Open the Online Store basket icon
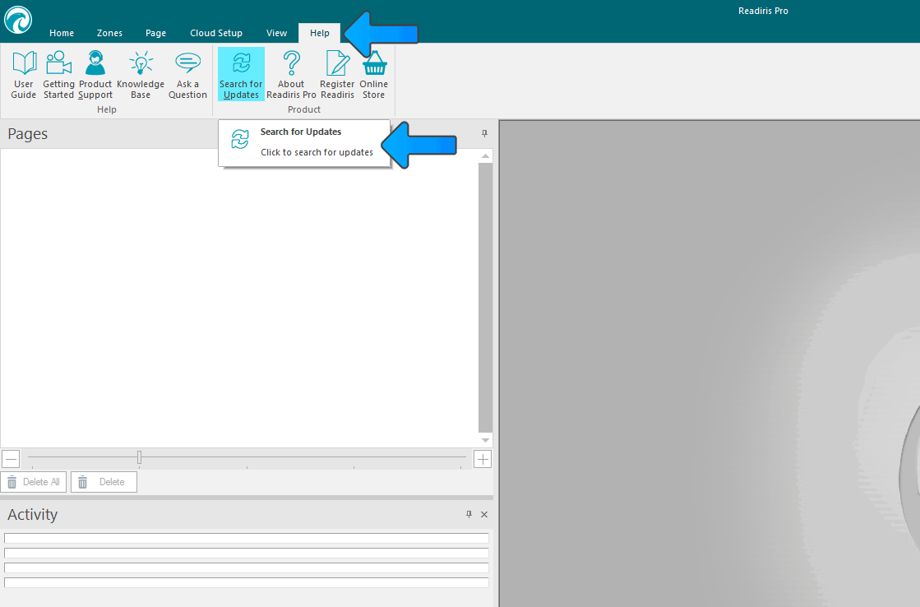This screenshot has width=920, height=607. pos(374,75)
